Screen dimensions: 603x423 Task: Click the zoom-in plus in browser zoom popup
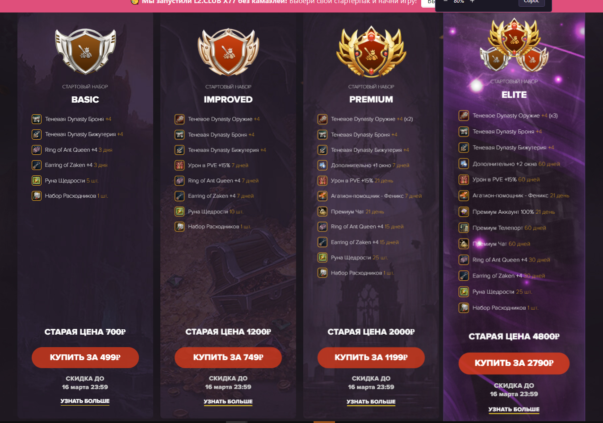(x=472, y=2)
